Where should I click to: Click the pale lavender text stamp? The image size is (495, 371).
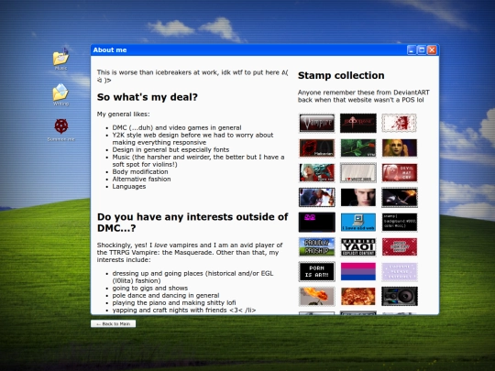pos(400,272)
